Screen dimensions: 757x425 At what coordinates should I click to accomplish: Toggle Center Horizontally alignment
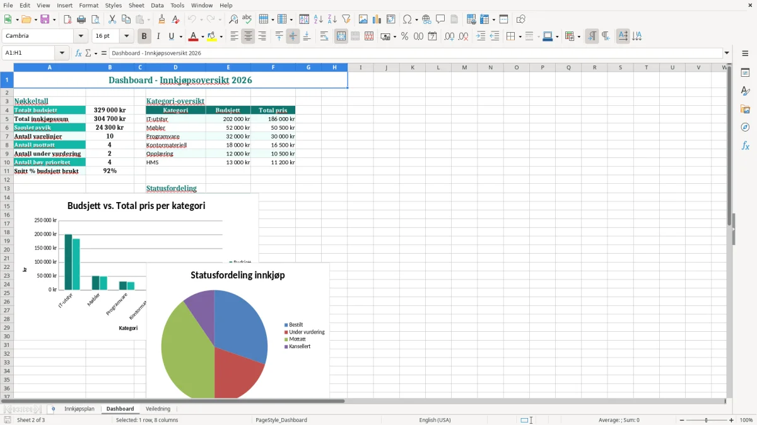248,37
